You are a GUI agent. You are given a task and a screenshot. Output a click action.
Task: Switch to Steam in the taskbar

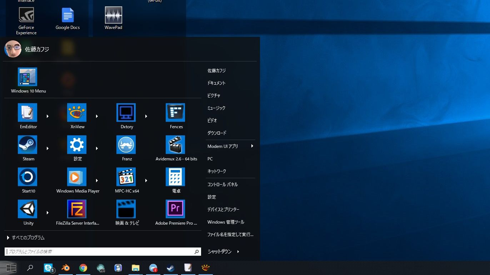tap(171, 268)
